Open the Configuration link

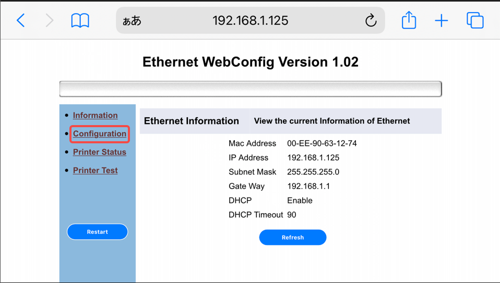point(100,134)
